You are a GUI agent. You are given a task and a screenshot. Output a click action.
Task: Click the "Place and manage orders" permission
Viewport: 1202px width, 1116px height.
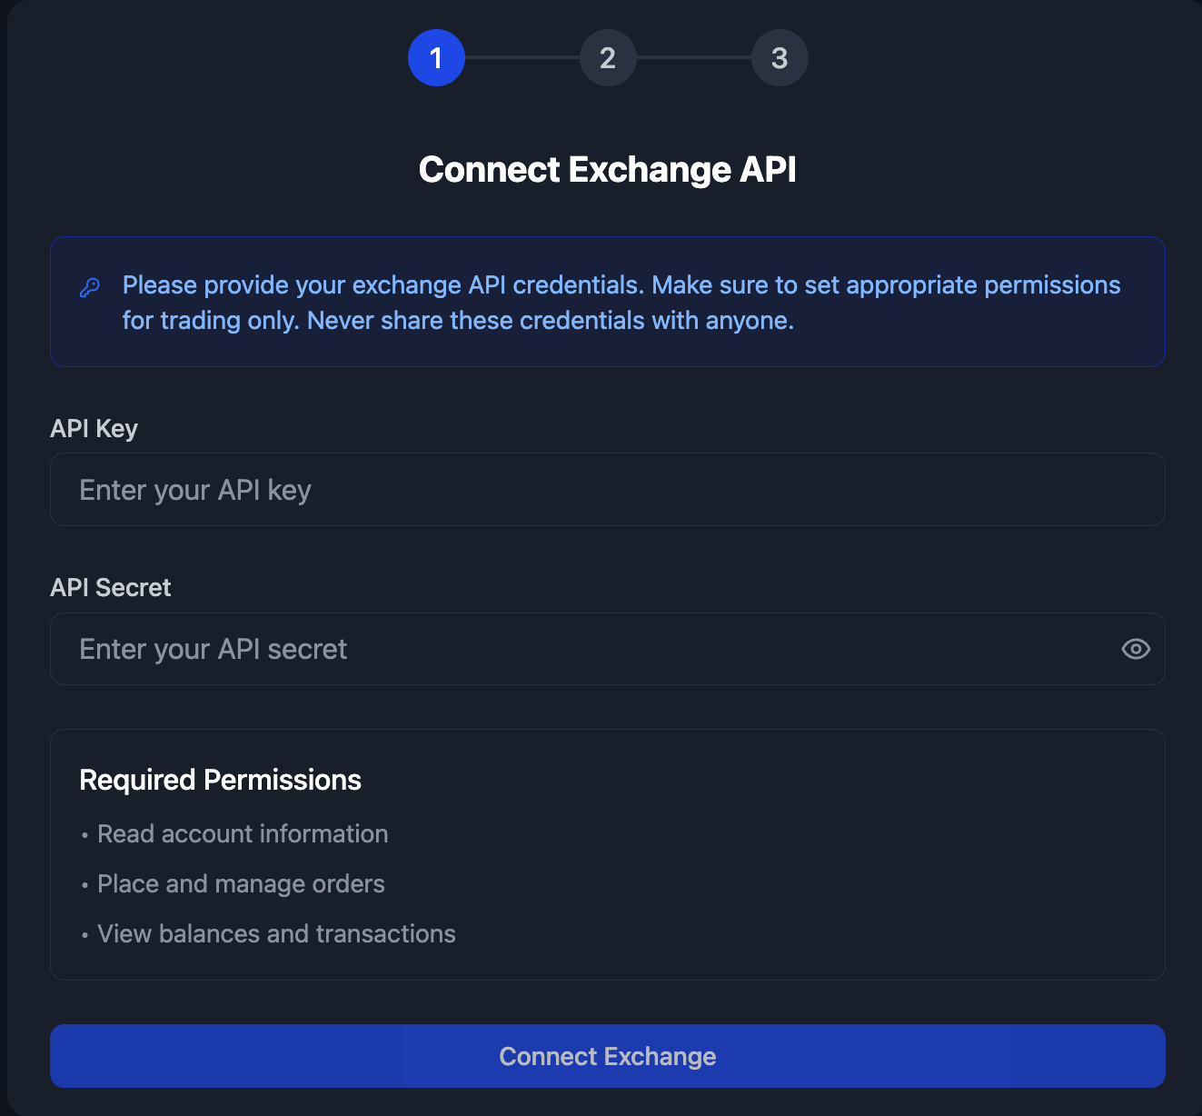click(x=241, y=884)
